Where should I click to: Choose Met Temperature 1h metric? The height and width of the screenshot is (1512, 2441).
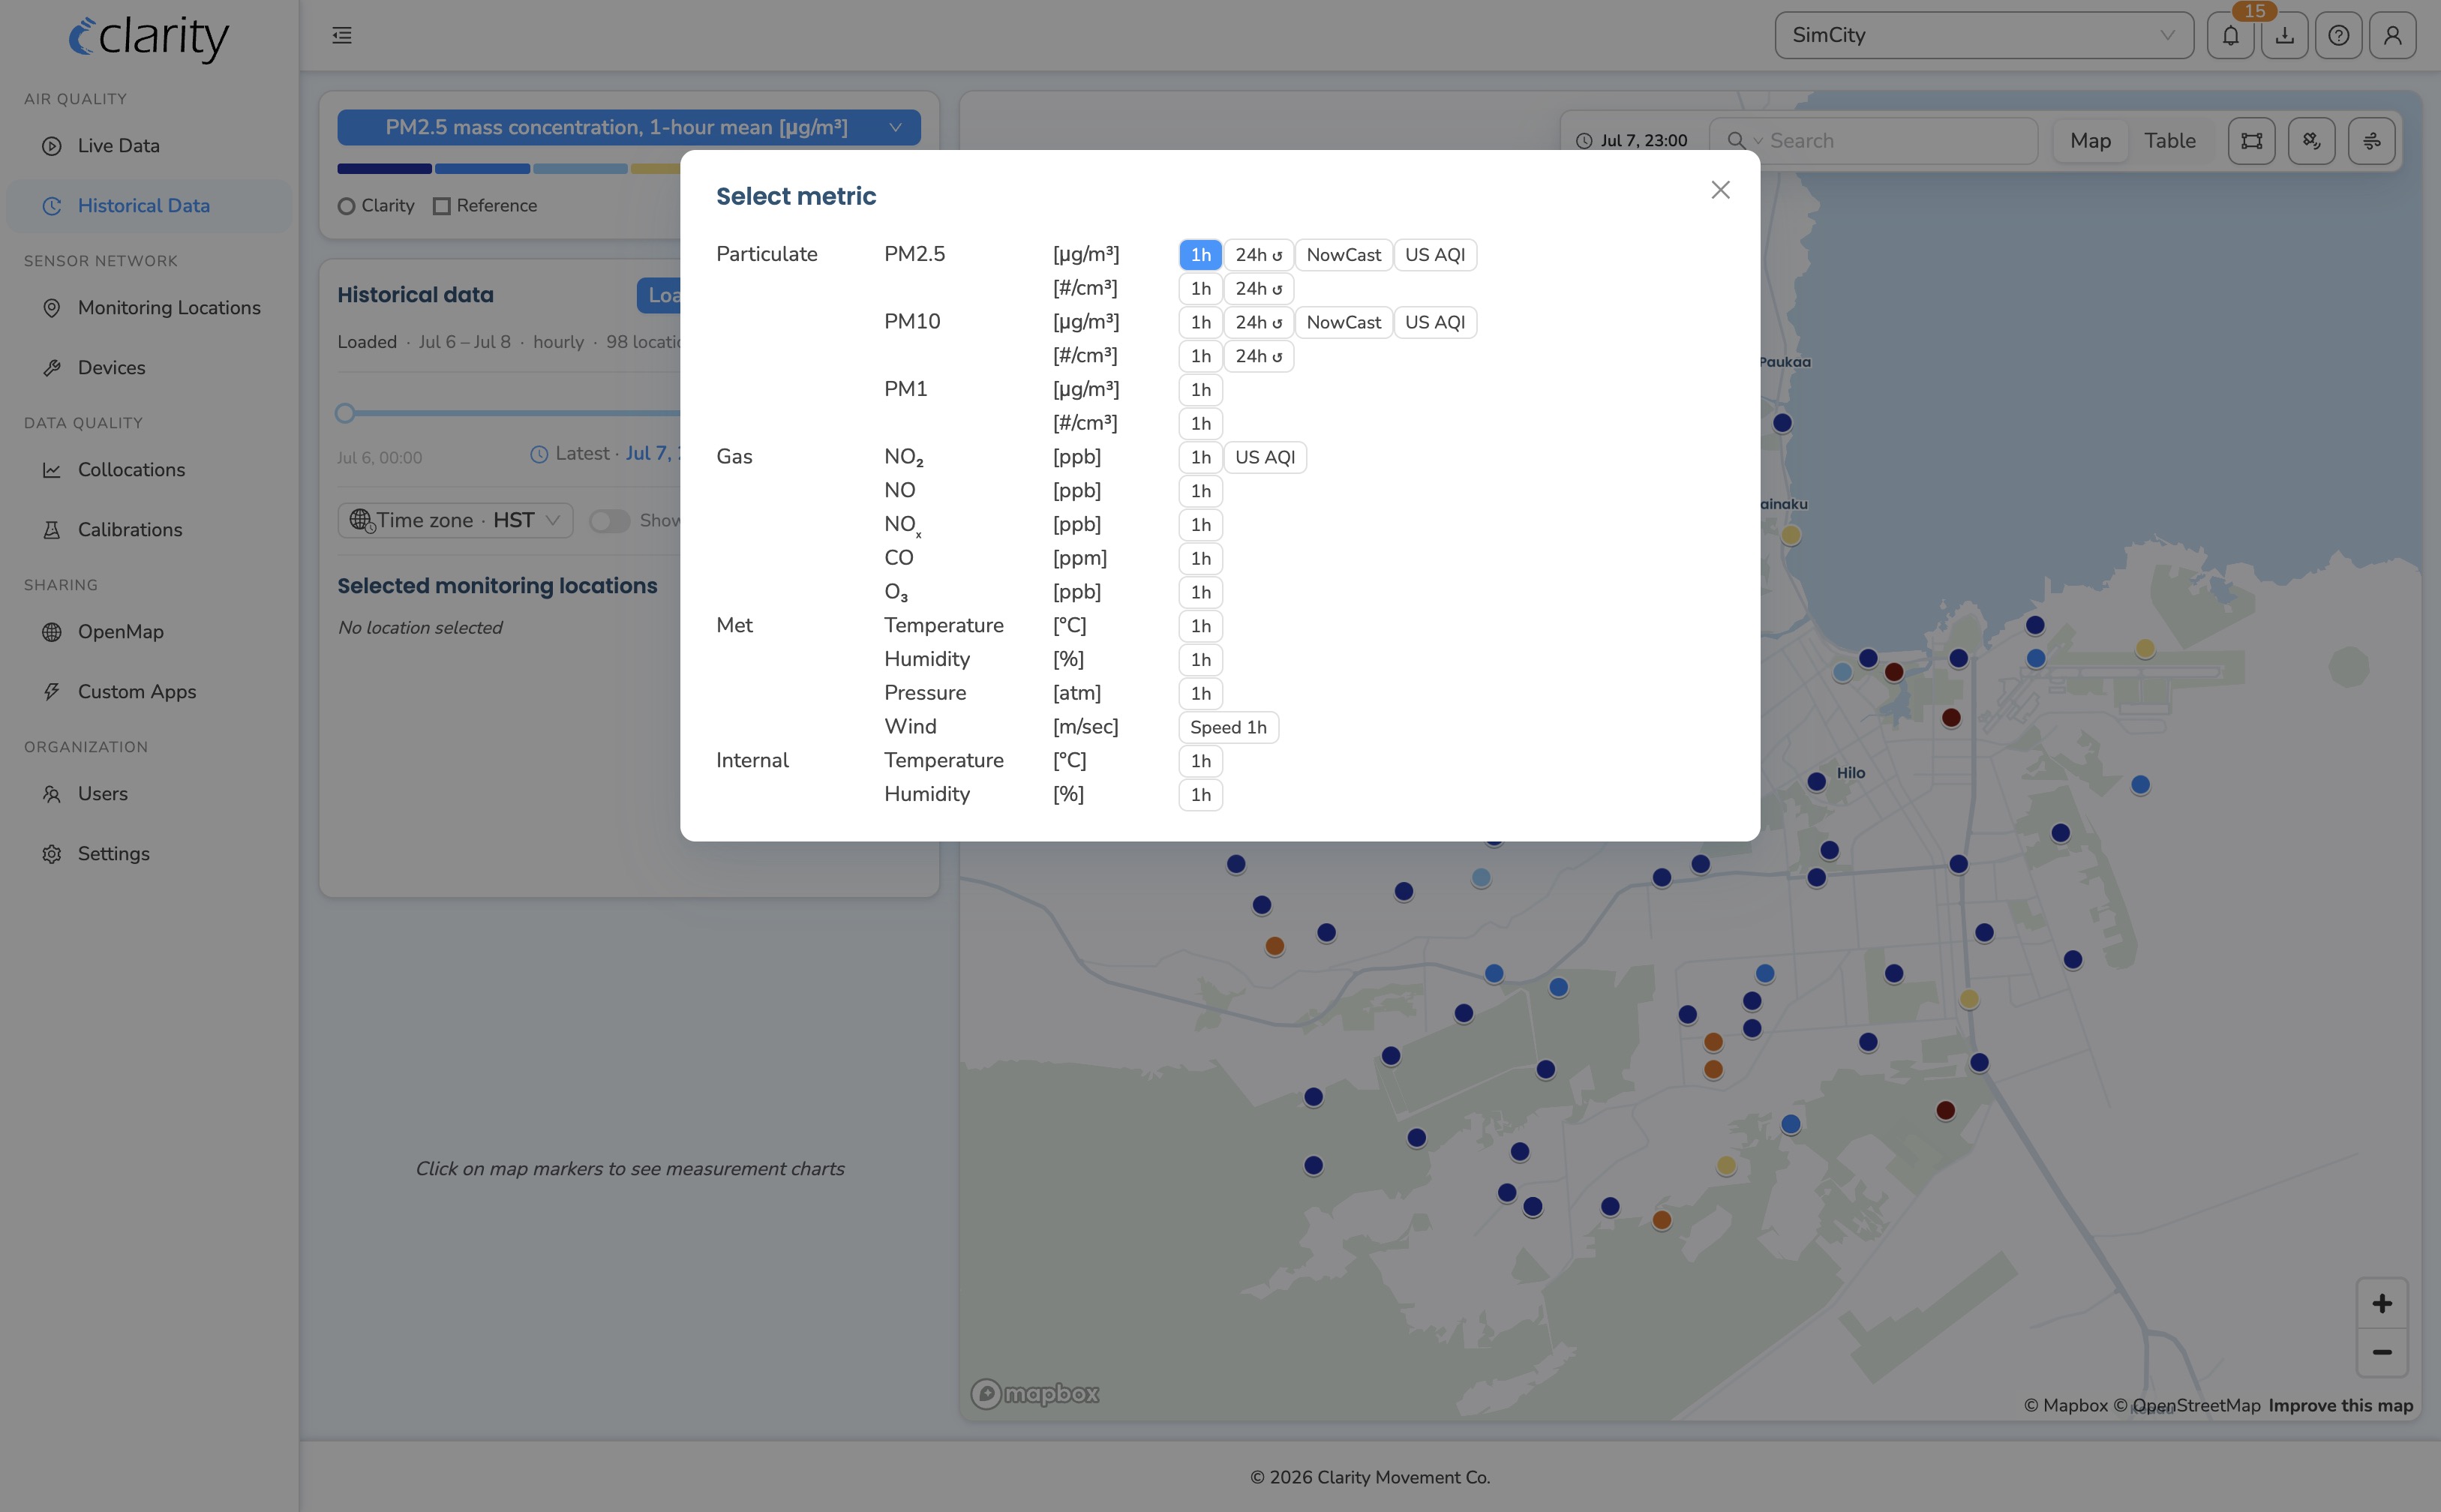1201,627
